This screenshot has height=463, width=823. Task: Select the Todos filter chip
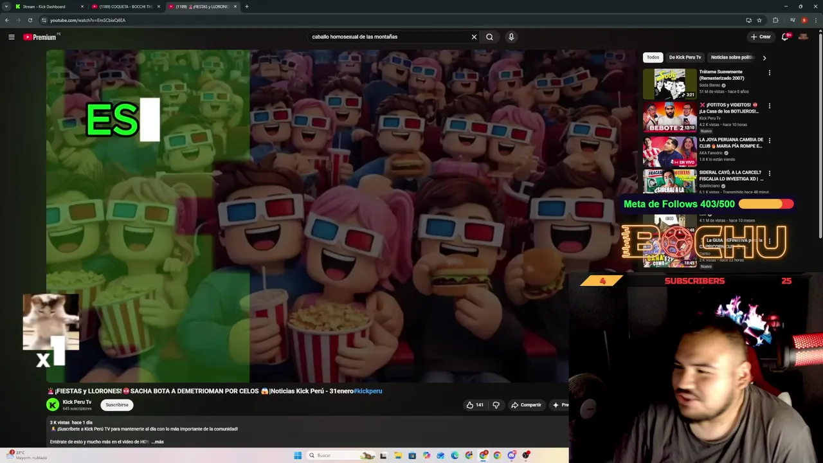coord(653,57)
